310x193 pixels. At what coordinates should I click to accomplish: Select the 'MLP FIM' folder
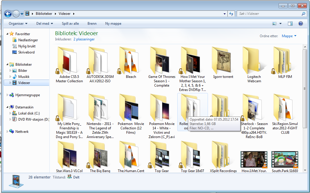pos(285,62)
